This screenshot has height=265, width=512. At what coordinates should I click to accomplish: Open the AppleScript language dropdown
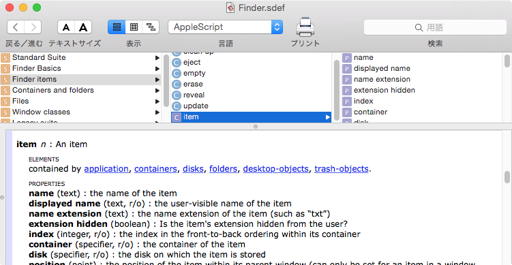(x=225, y=27)
